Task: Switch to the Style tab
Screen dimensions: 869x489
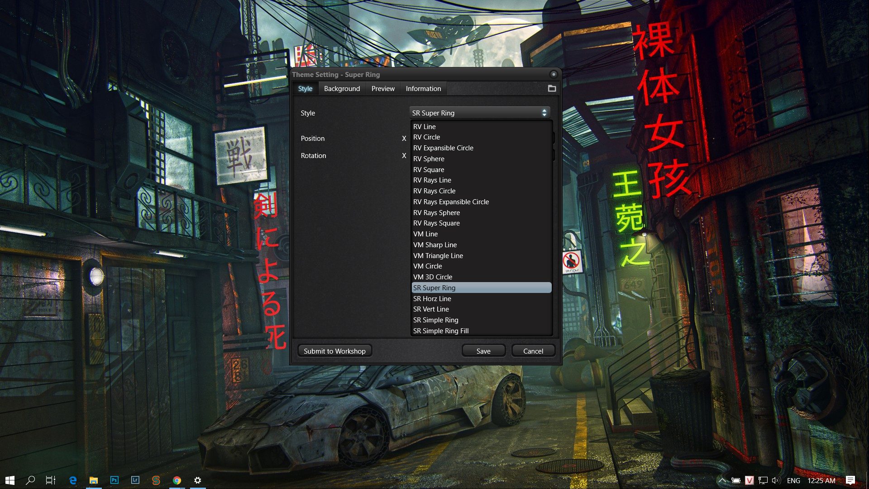Action: (305, 88)
